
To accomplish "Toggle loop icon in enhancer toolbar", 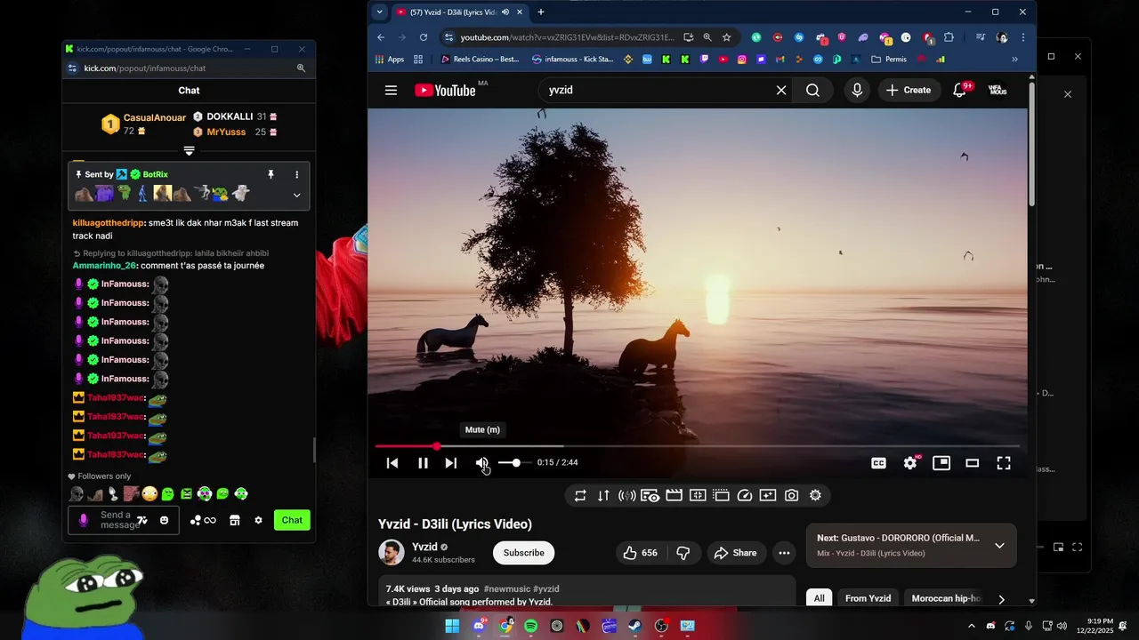I will pyautogui.click(x=580, y=496).
